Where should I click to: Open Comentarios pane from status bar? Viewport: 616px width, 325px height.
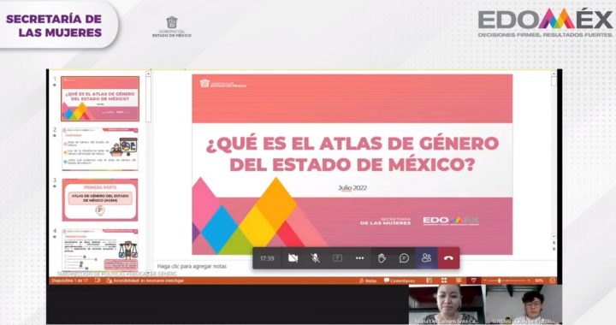click(400, 281)
